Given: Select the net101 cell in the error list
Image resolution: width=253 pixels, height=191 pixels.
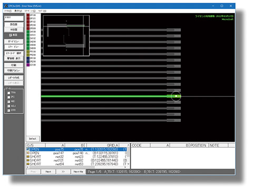Looking at the screenshot, I should (x=59, y=160).
